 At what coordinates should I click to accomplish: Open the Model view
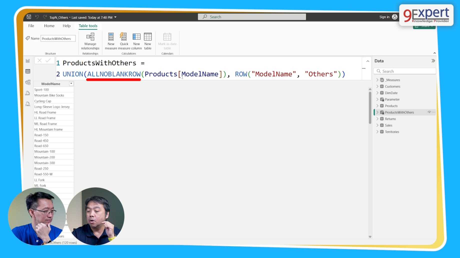point(27,82)
